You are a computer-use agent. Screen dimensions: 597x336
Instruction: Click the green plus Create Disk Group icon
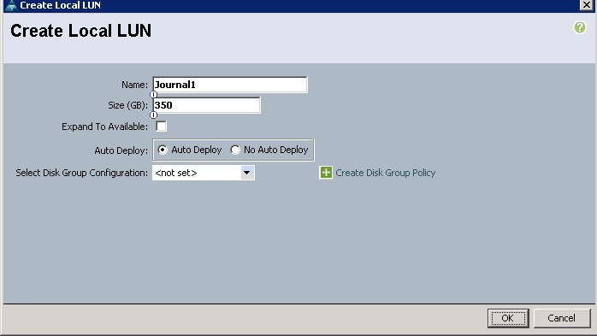click(326, 173)
